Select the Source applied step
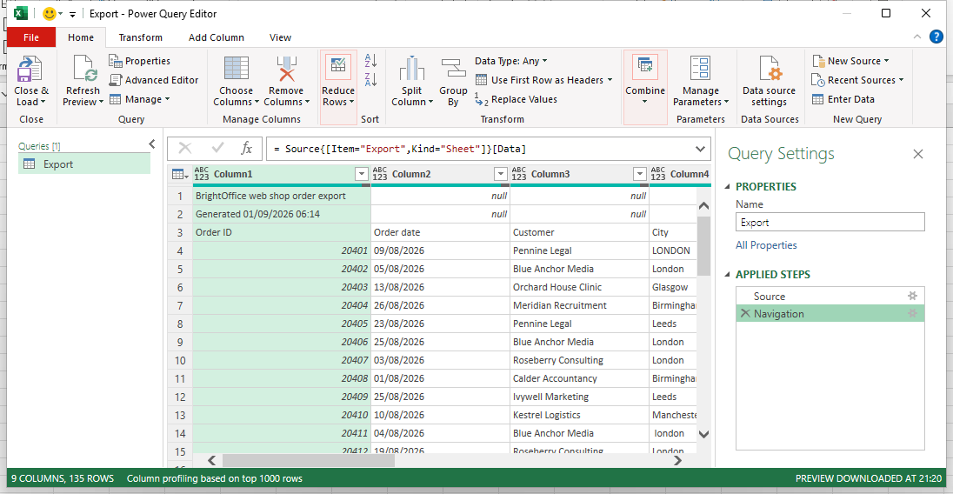 tap(830, 296)
